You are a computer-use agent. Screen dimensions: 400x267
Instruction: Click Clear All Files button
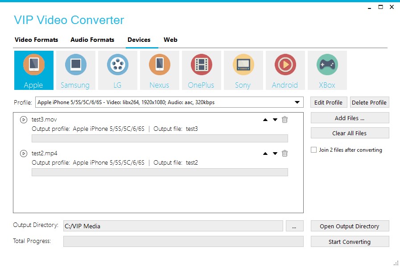350,133
